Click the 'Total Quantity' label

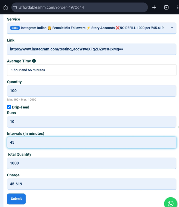[19, 154]
